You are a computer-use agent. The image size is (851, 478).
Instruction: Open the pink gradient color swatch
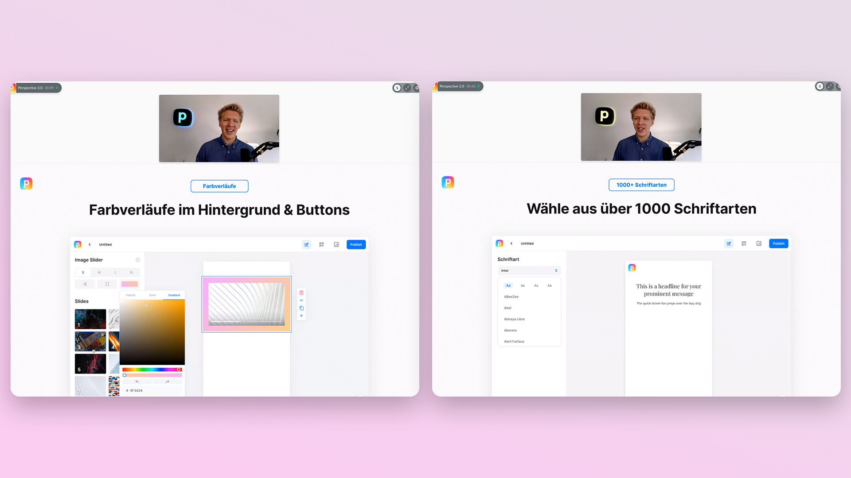[129, 284]
